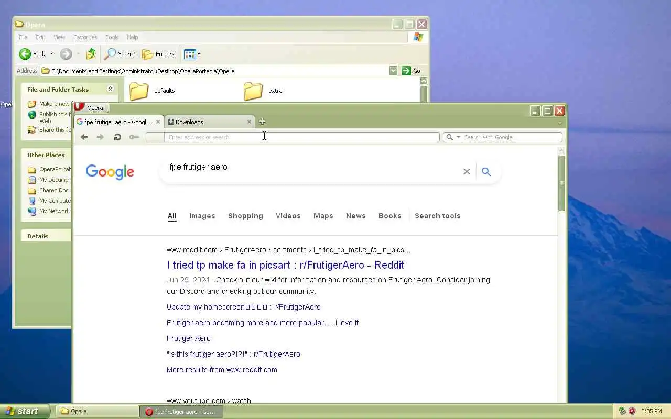The image size is (671, 419).
Task: Click the green tray icon in system tray
Action: click(x=622, y=411)
